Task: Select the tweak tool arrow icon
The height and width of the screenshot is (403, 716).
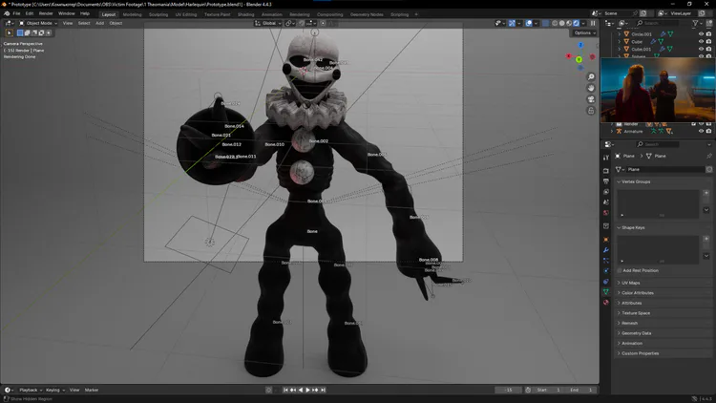Action: coord(9,32)
